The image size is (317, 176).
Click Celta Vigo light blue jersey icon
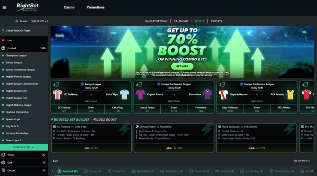[x=124, y=94]
